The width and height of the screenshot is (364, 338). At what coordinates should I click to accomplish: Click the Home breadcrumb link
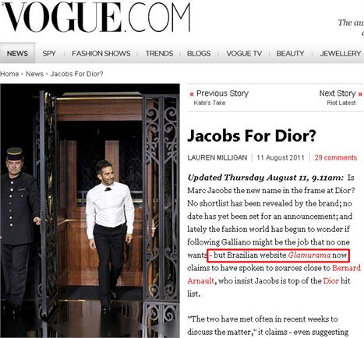9,74
